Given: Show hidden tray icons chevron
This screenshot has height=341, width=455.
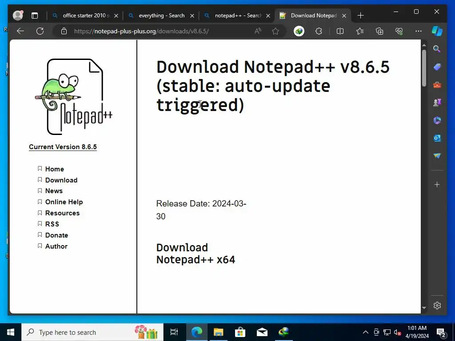Looking at the screenshot, I should click(366, 332).
